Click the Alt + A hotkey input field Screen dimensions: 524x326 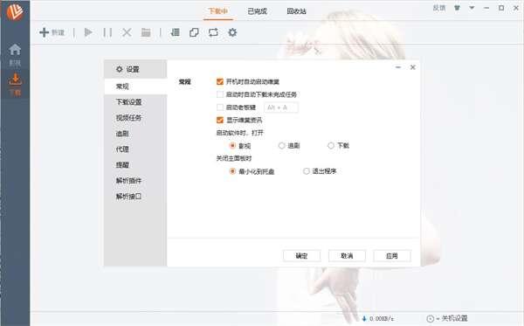tap(281, 108)
